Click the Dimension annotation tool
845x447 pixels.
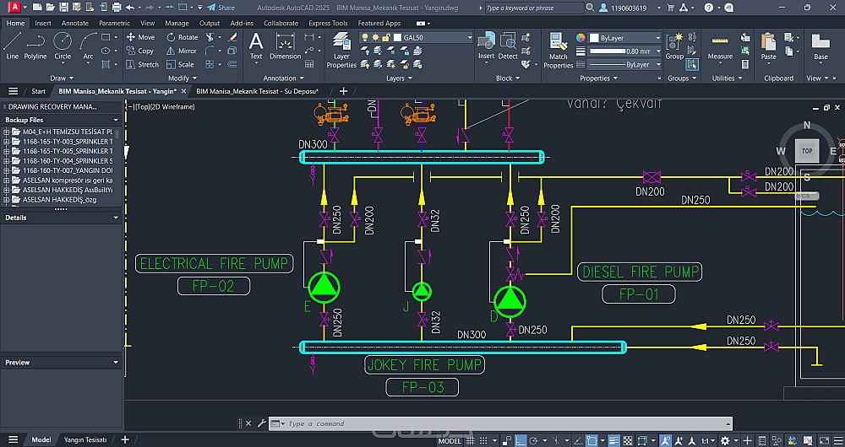[x=286, y=46]
